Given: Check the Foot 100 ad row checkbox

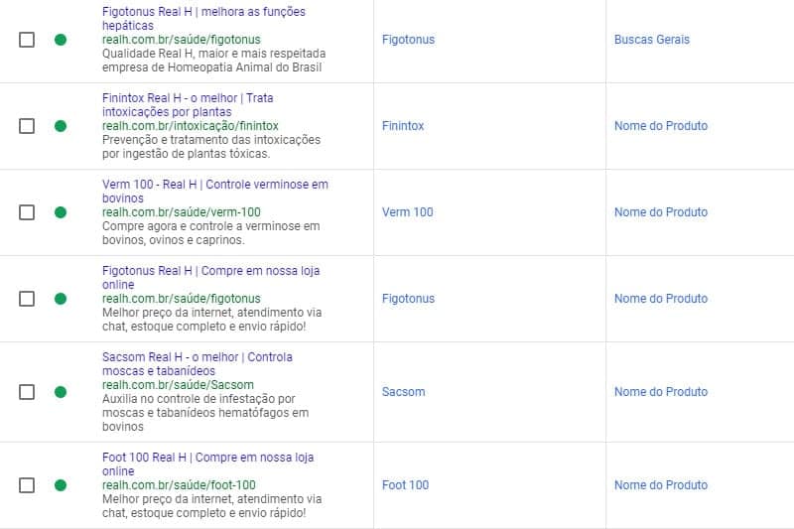Looking at the screenshot, I should point(27,485).
